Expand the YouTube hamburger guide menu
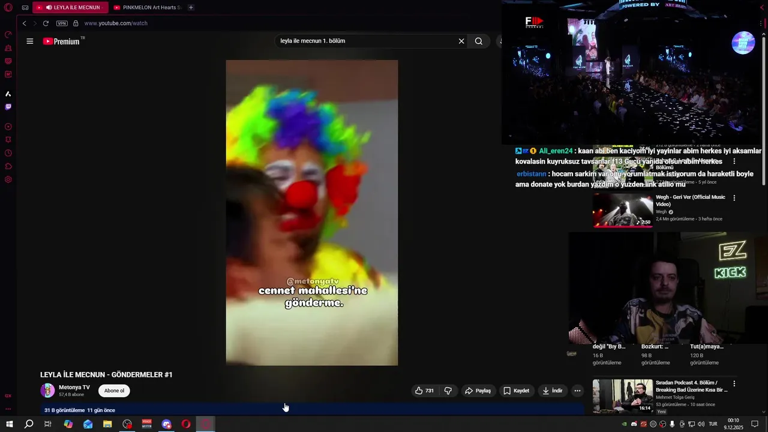The height and width of the screenshot is (432, 768). pos(30,41)
